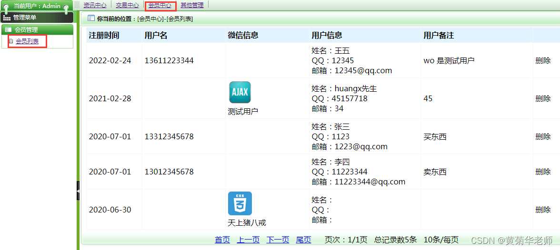Click the 会员管理 section icon

point(8,30)
